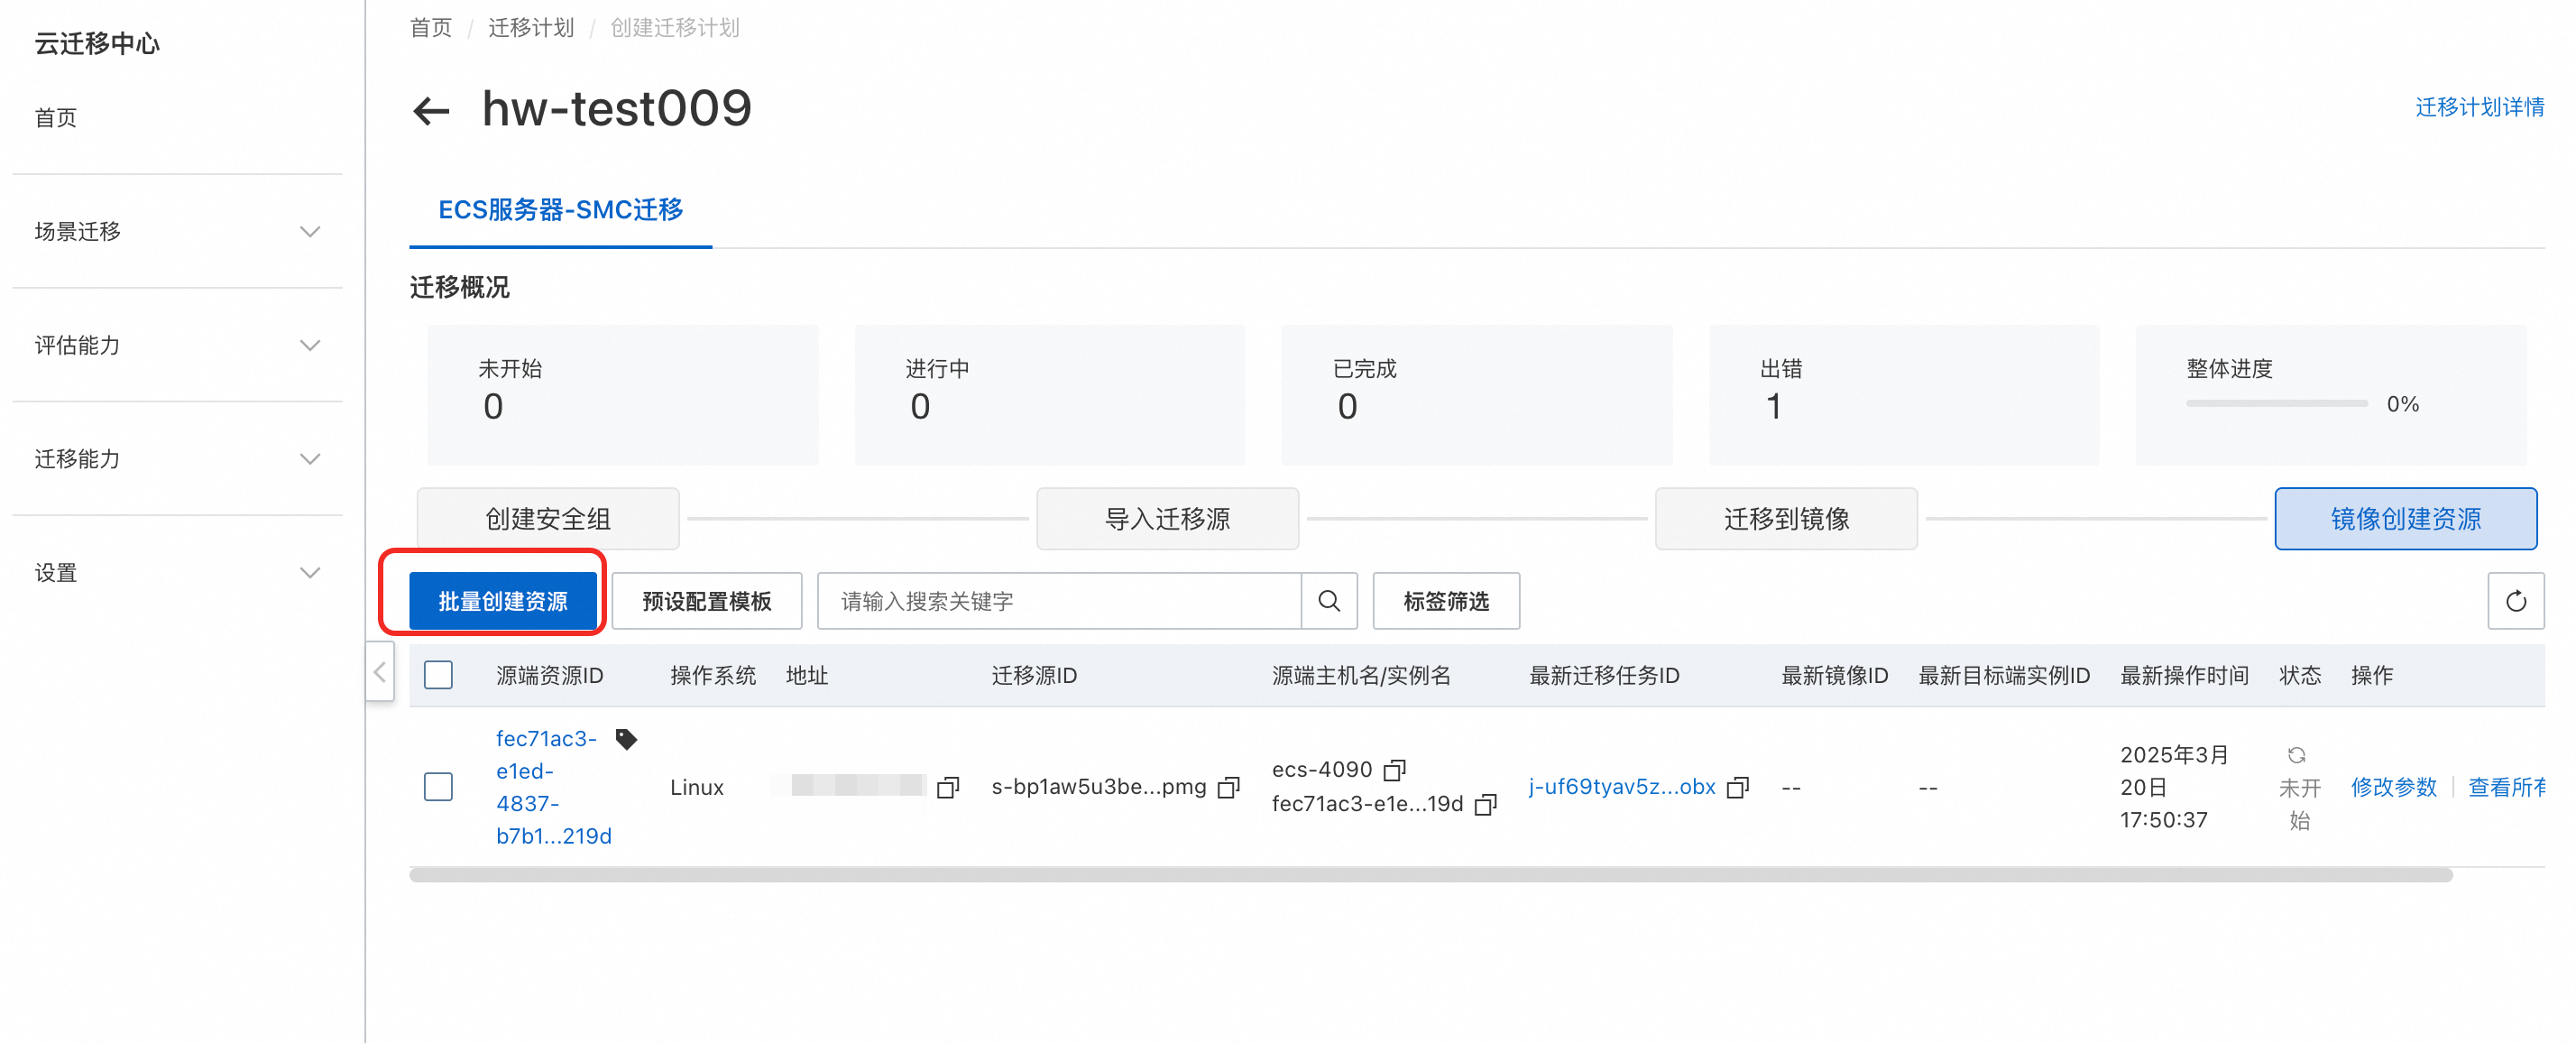Copy instance name fec71ac3-e1e...19d

tap(1486, 805)
